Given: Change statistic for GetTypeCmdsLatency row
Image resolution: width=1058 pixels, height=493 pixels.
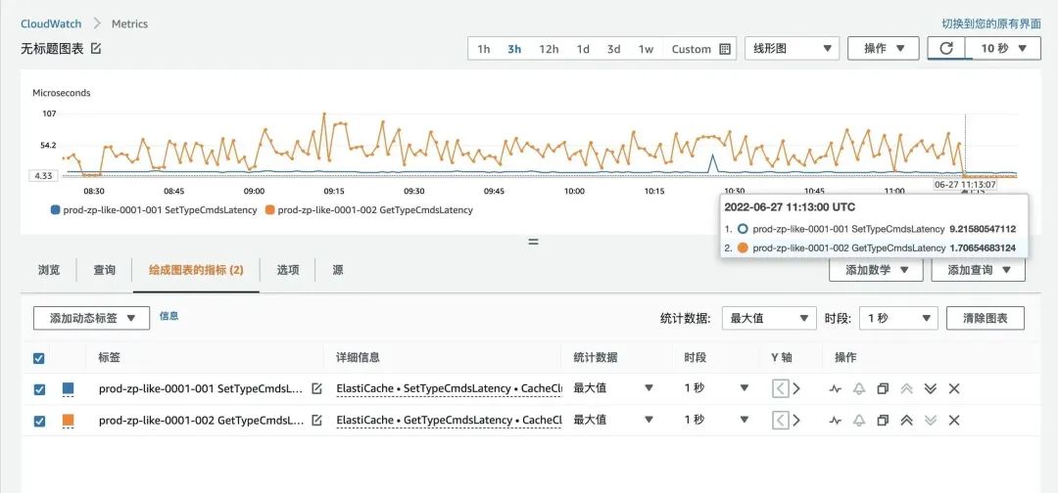Looking at the screenshot, I should [613, 420].
